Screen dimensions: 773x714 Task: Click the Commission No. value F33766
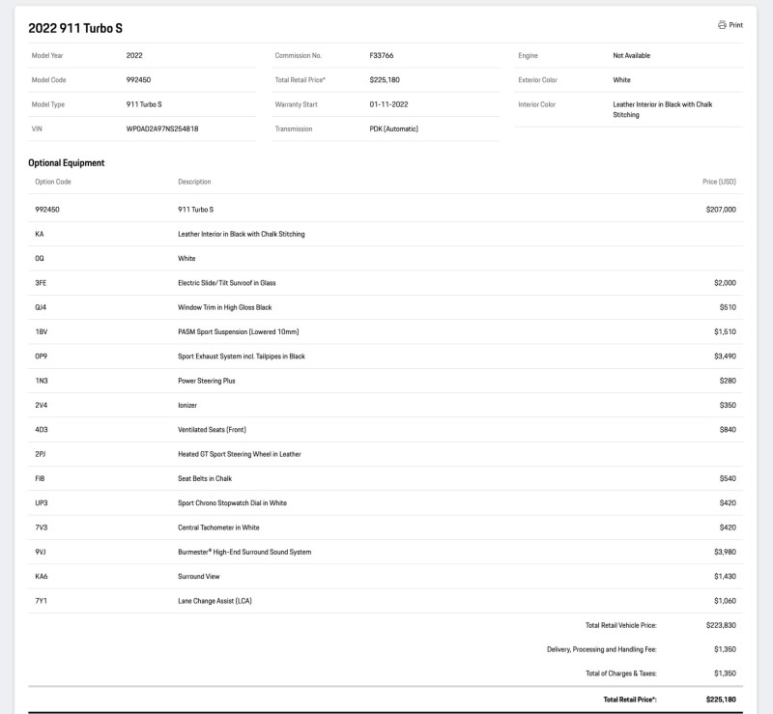coord(382,55)
